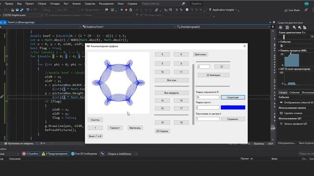The image size is (314, 176).
Task: Pause debugging with the blue pause icon
Action: (x=122, y=10)
